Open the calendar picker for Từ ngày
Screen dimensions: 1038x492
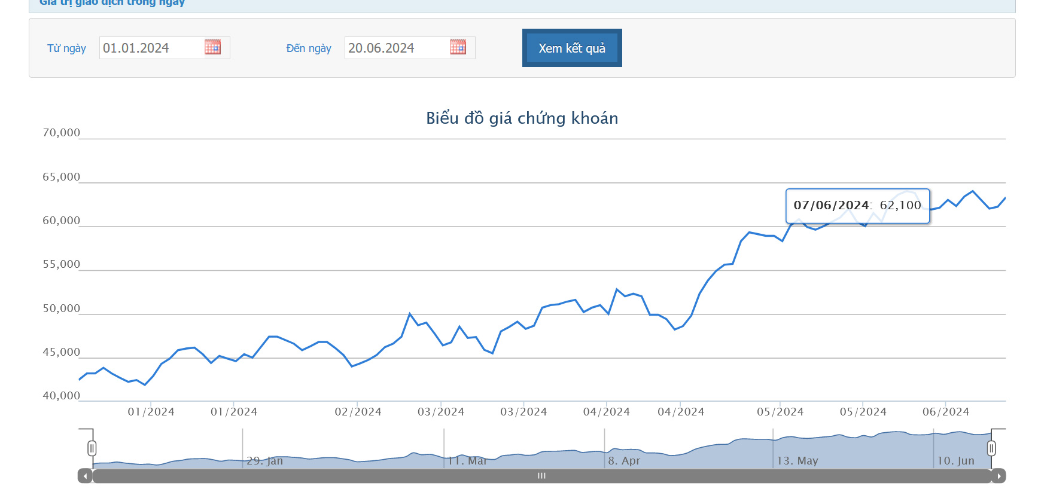(x=212, y=47)
